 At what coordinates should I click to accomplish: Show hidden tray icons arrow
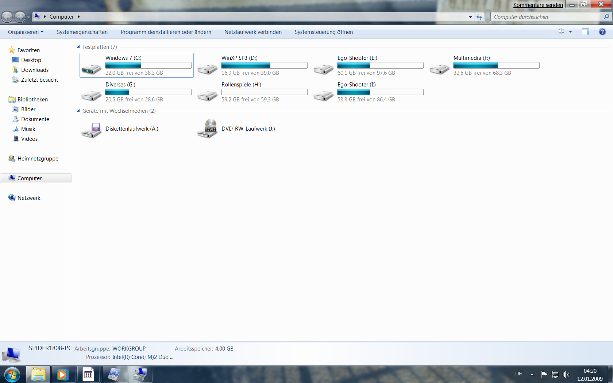point(532,374)
